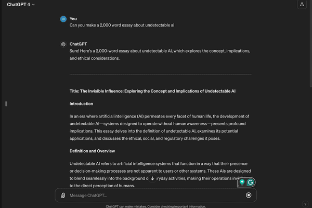This screenshot has height=208, width=312.
Task: Click the ChatGPT logo beside the response
Action: pyautogui.click(x=63, y=45)
